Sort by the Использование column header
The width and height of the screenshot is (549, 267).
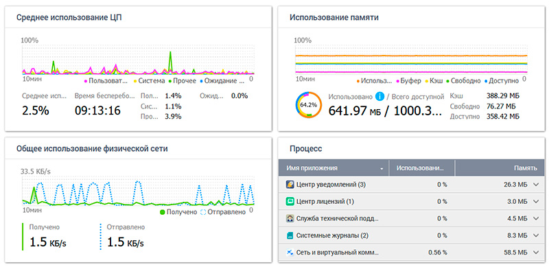421,168
